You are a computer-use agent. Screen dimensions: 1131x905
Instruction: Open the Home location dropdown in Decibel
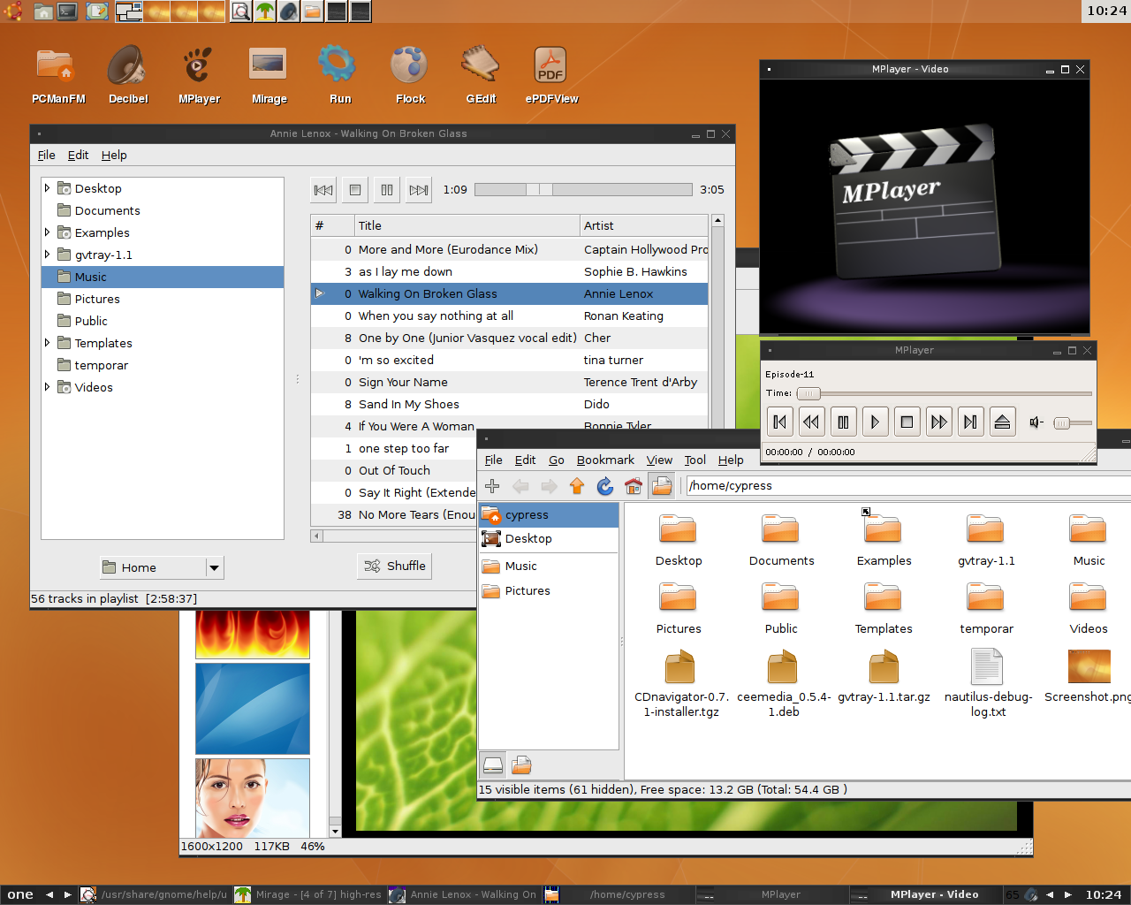pos(162,567)
